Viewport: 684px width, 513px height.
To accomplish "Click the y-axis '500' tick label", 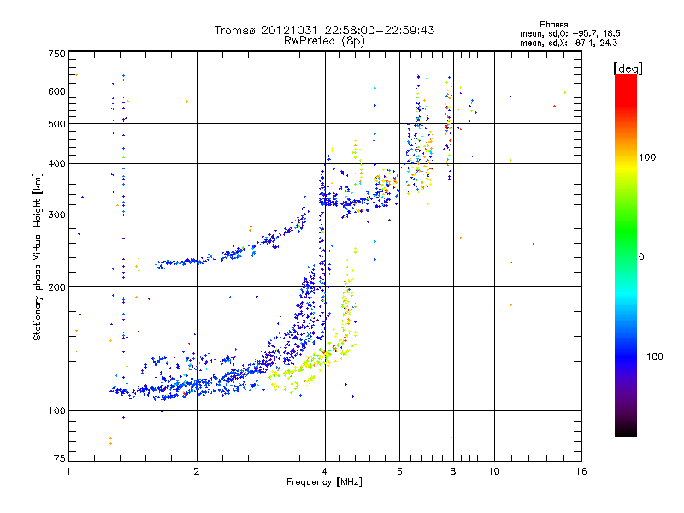I will (56, 124).
